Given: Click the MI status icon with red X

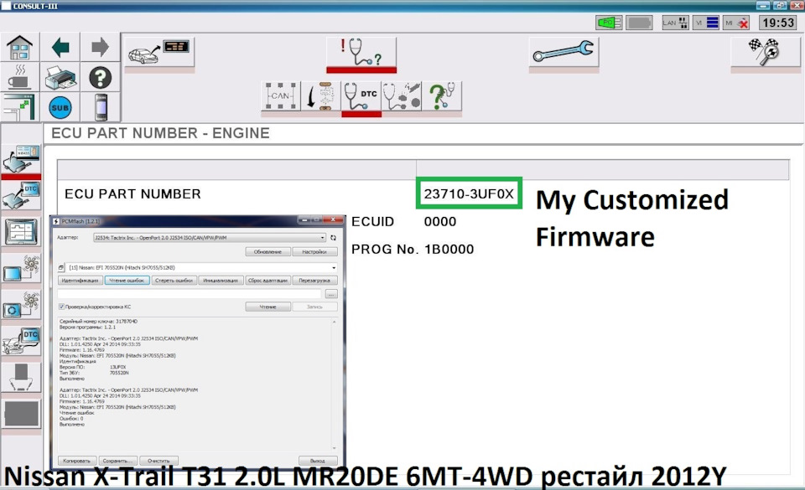Looking at the screenshot, I should click(736, 23).
